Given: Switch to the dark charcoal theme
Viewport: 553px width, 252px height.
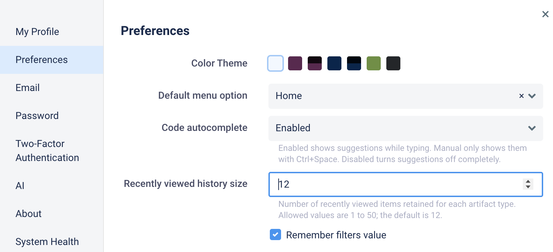Looking at the screenshot, I should click(393, 63).
